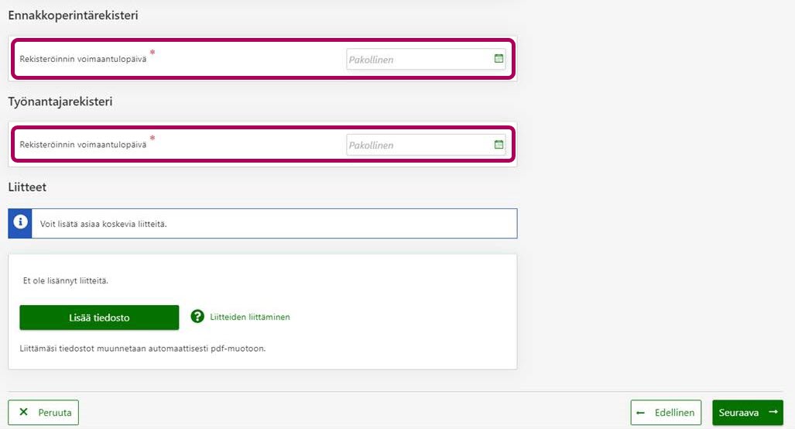
Task: Focus the Ennakkoperintärekisteri date input field
Action: pyautogui.click(x=418, y=60)
